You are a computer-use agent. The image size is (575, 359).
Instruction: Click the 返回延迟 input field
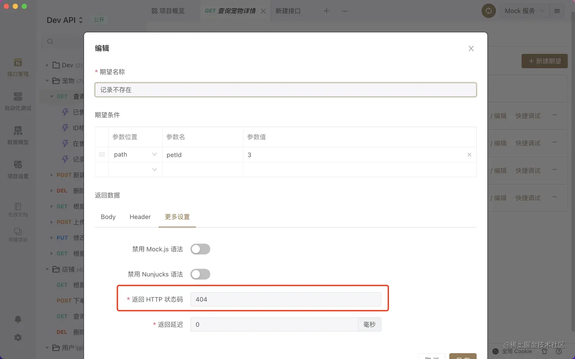[274, 324]
